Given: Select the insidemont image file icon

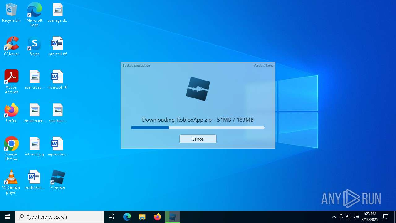Looking at the screenshot, I should (34, 113).
